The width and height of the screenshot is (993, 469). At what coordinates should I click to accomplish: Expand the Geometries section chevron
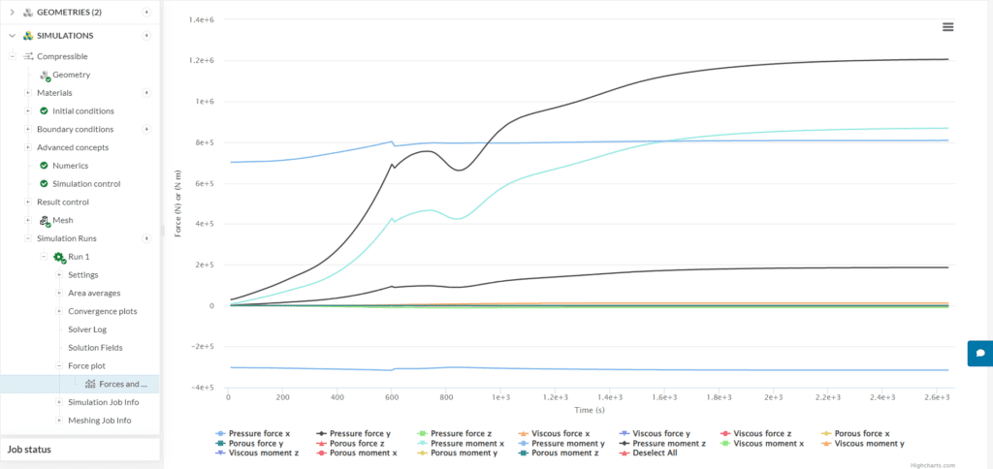[x=12, y=12]
